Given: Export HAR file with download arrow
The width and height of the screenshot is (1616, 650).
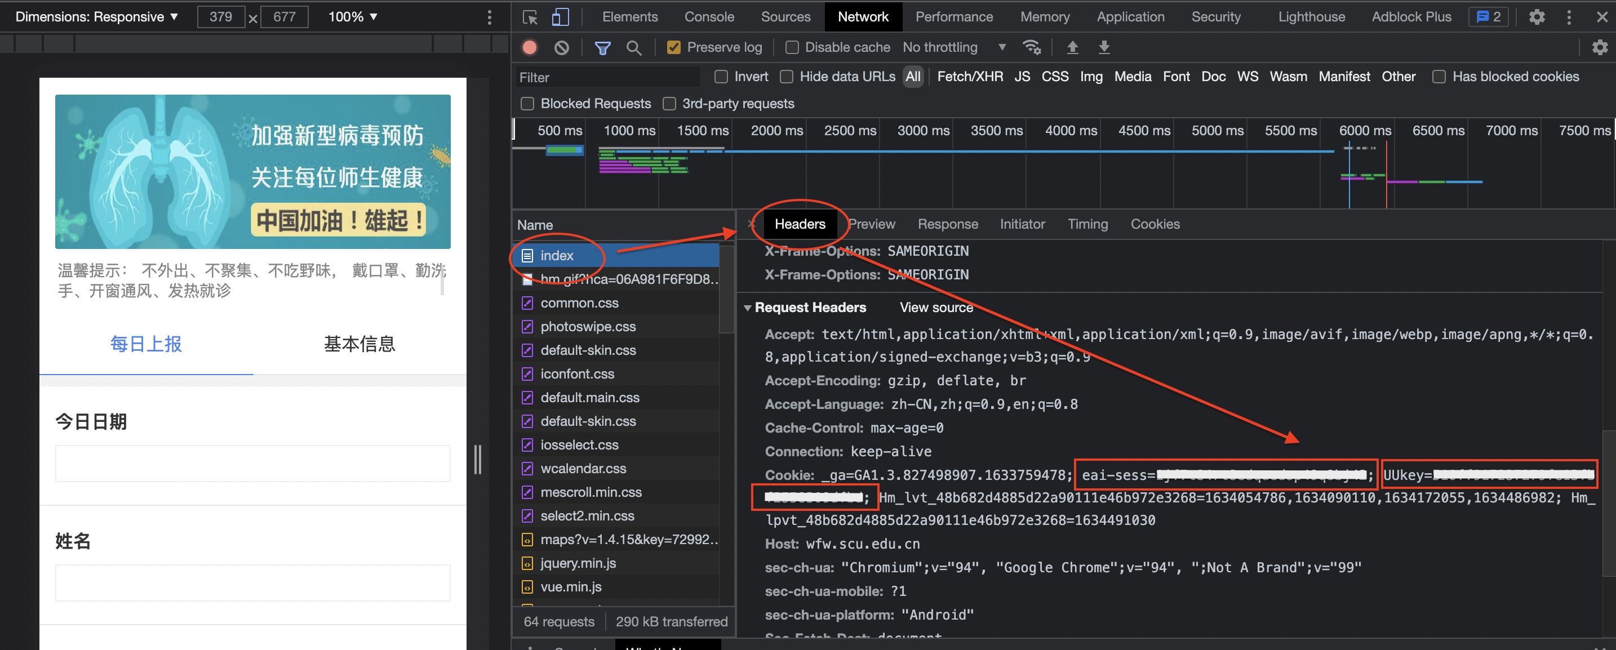Looking at the screenshot, I should click(1104, 48).
